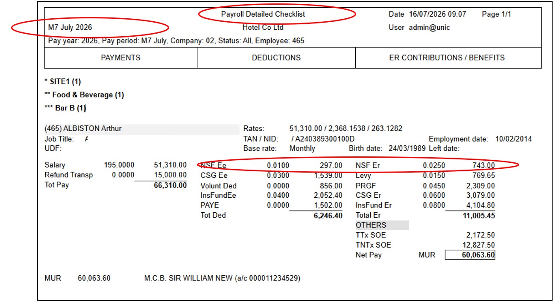Screen dimensions: 556x303
Task: Click the Tot Ded value 6,246.40
Action: point(328,215)
